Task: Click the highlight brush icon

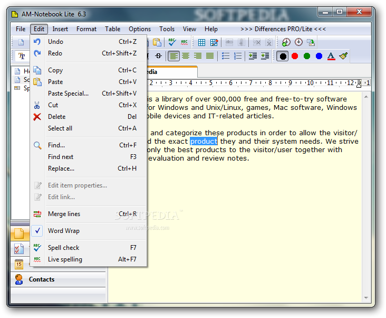Action: point(343,56)
